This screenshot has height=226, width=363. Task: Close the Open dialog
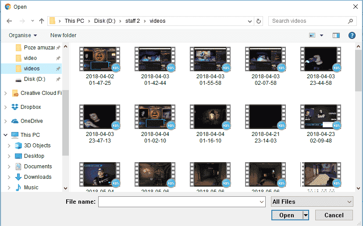pyautogui.click(x=356, y=7)
